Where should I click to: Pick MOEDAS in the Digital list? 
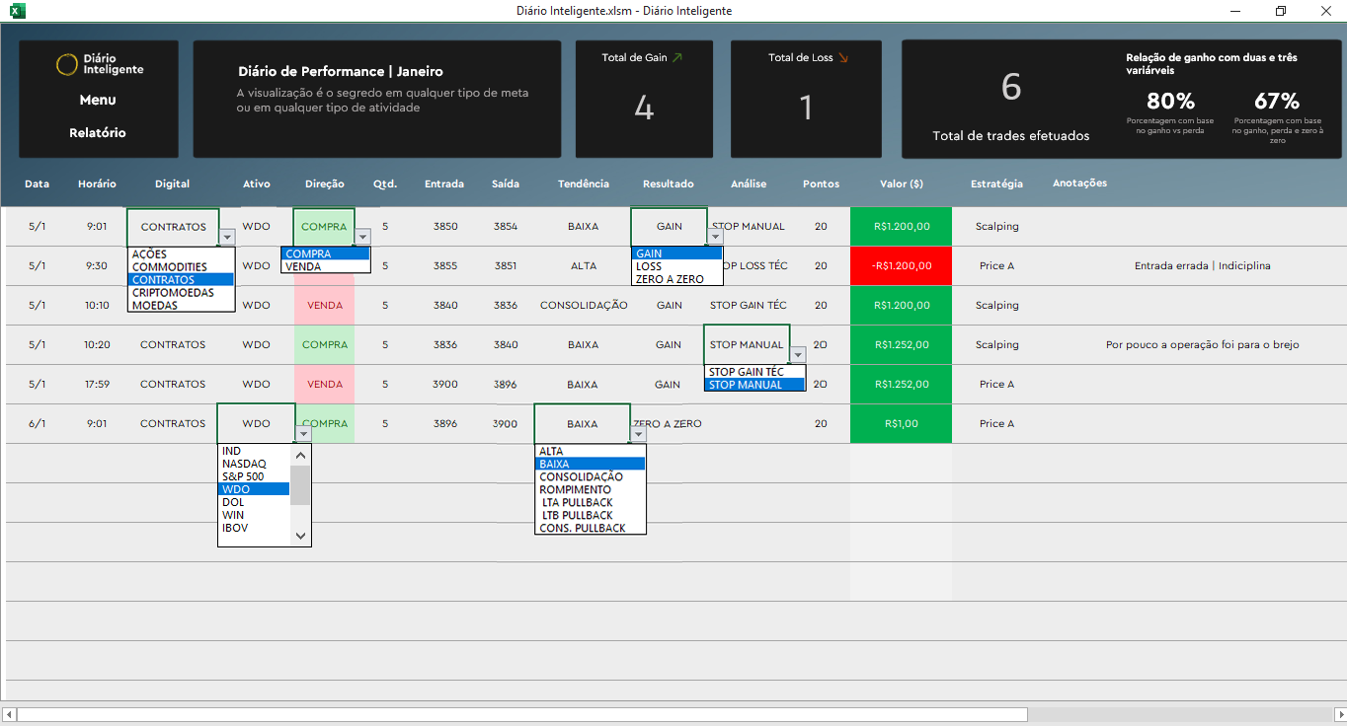point(181,306)
